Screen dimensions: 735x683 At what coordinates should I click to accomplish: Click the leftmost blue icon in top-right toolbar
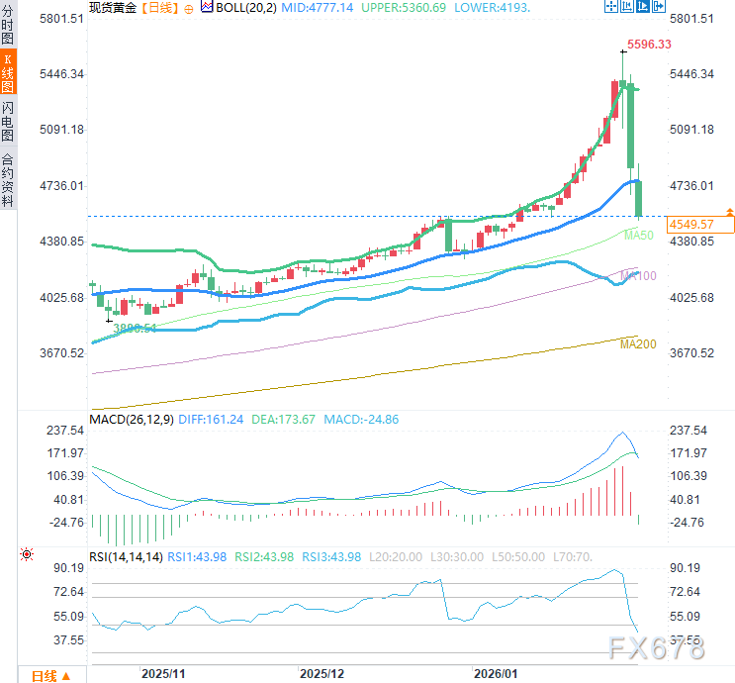pyautogui.click(x=612, y=6)
